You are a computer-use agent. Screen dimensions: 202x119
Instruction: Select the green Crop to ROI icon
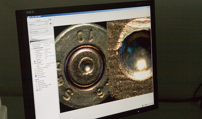35,61
